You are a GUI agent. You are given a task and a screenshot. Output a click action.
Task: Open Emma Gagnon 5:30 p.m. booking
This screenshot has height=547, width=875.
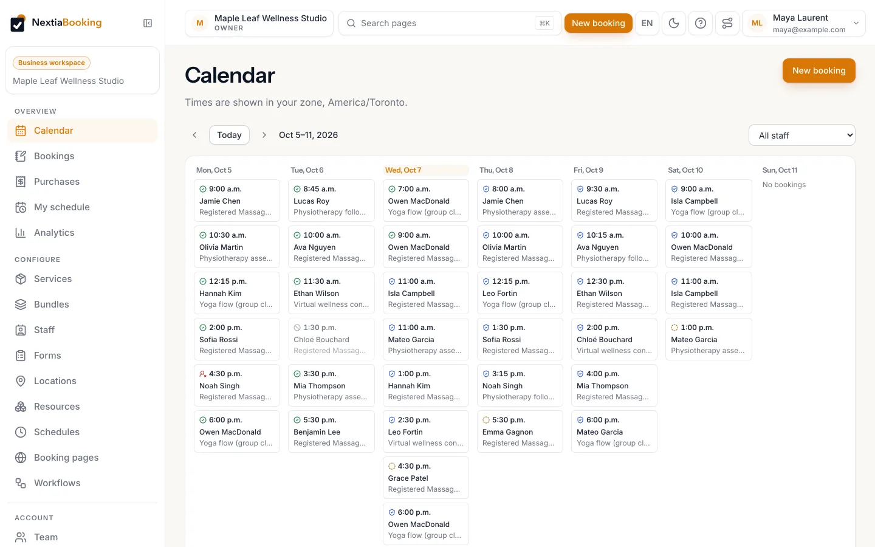click(520, 432)
